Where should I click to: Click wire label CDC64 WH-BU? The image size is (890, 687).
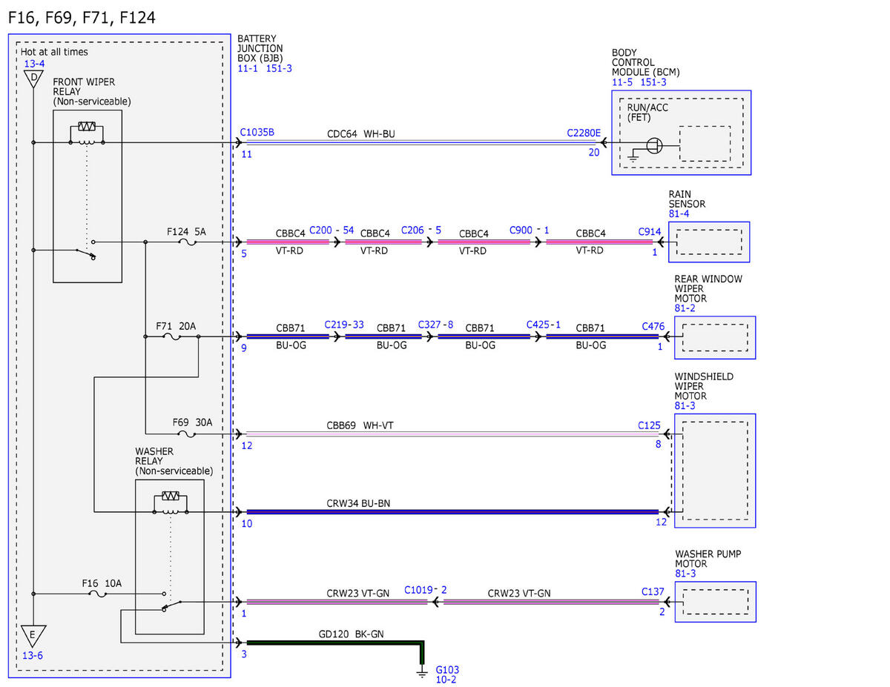point(361,134)
